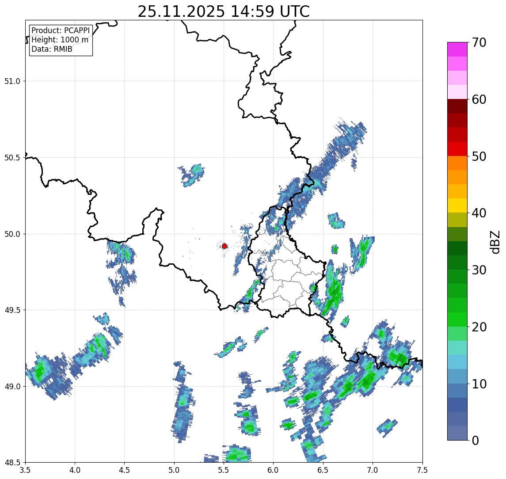506x479 pixels.
Task: Click the magenta top swatch of colorbar
Action: [x=457, y=49]
